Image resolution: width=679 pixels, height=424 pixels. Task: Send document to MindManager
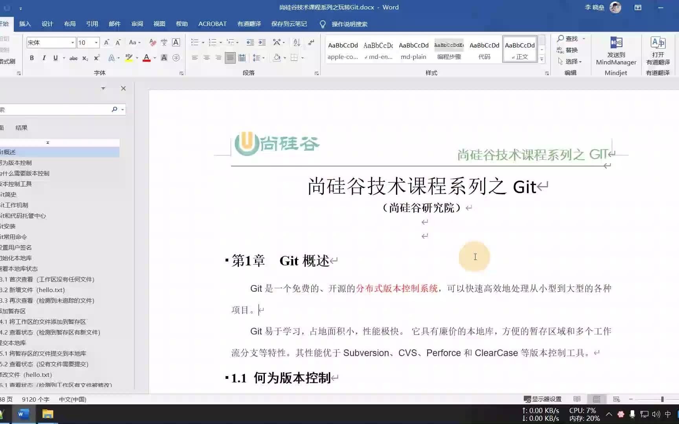coord(616,51)
